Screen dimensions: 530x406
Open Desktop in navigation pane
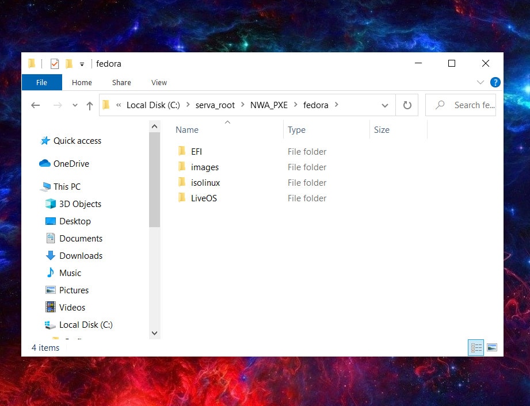75,221
